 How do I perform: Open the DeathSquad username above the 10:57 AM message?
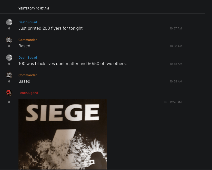point(28,22)
